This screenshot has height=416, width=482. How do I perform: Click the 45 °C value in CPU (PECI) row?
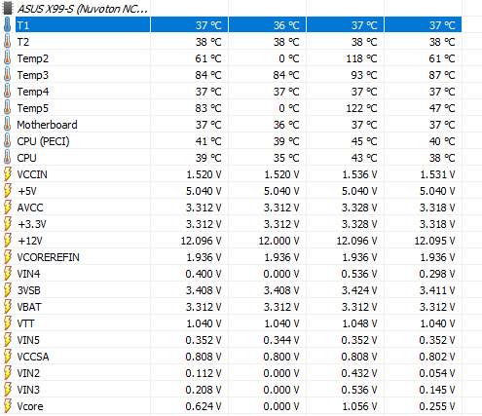click(364, 141)
